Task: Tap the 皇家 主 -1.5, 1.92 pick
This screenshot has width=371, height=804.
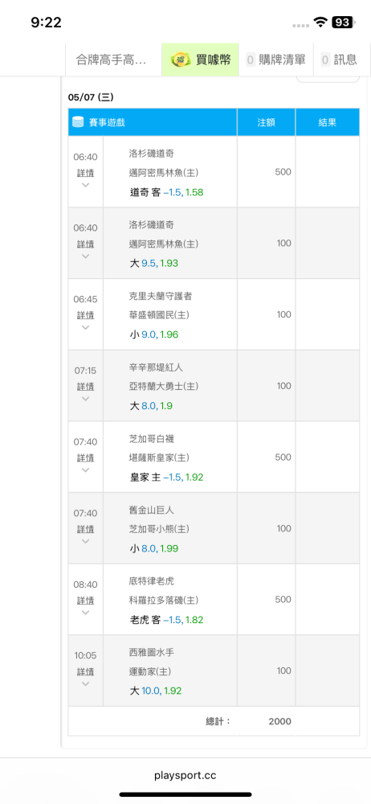Action: (x=166, y=478)
